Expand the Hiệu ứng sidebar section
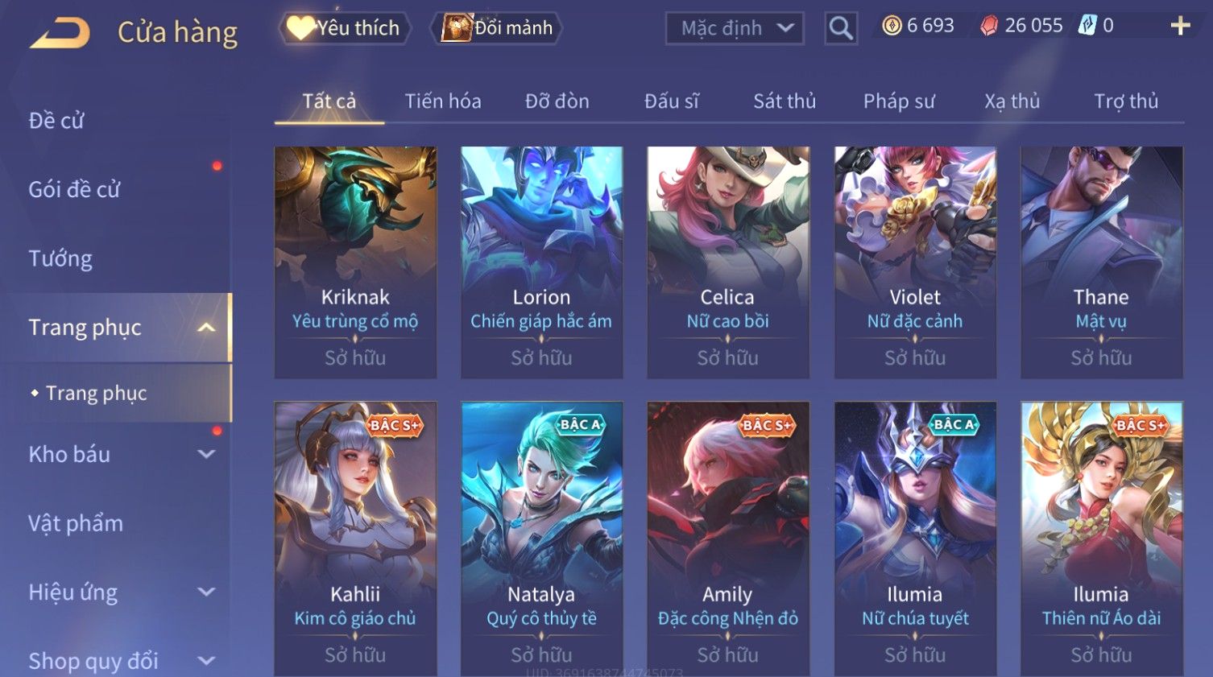Screen dimensions: 1213x677 (x=206, y=592)
